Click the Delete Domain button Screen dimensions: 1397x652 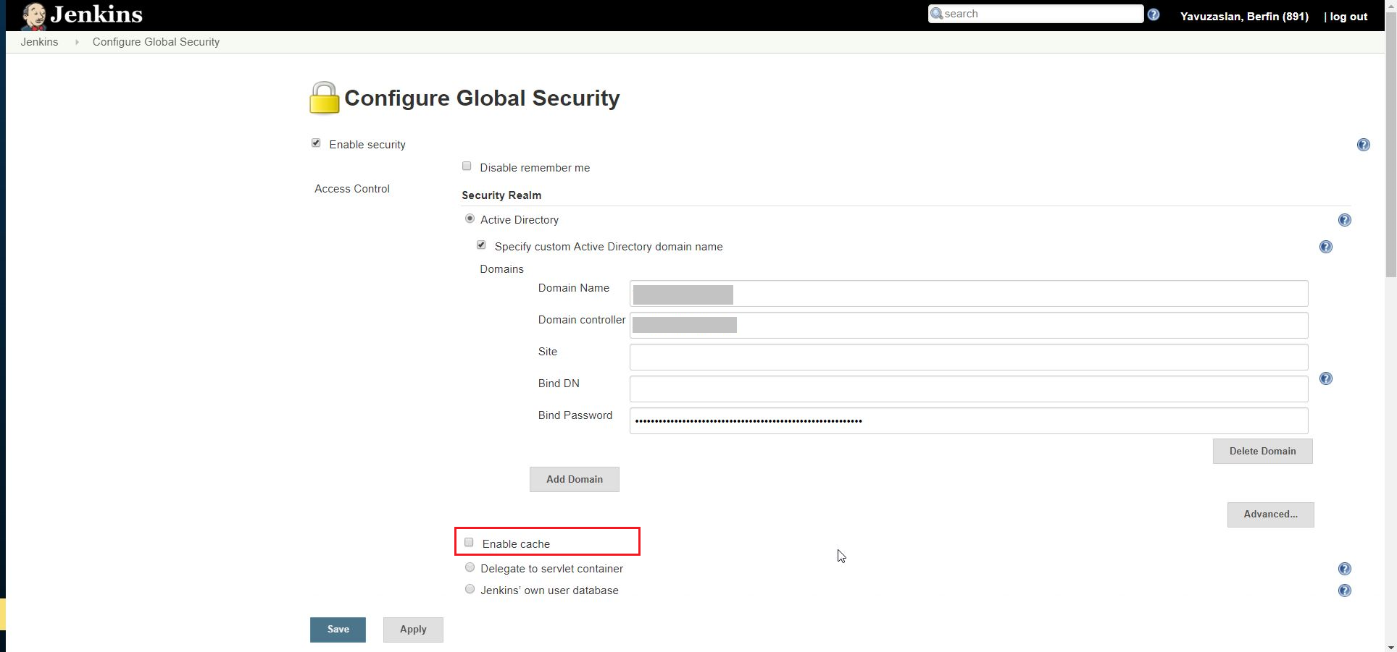tap(1262, 452)
